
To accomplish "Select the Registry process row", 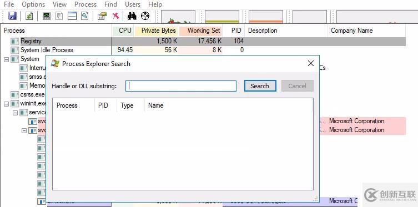I will 203,41.
